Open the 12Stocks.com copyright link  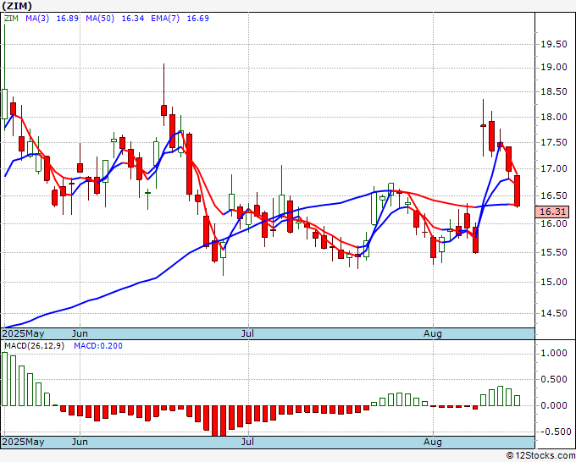(540, 456)
